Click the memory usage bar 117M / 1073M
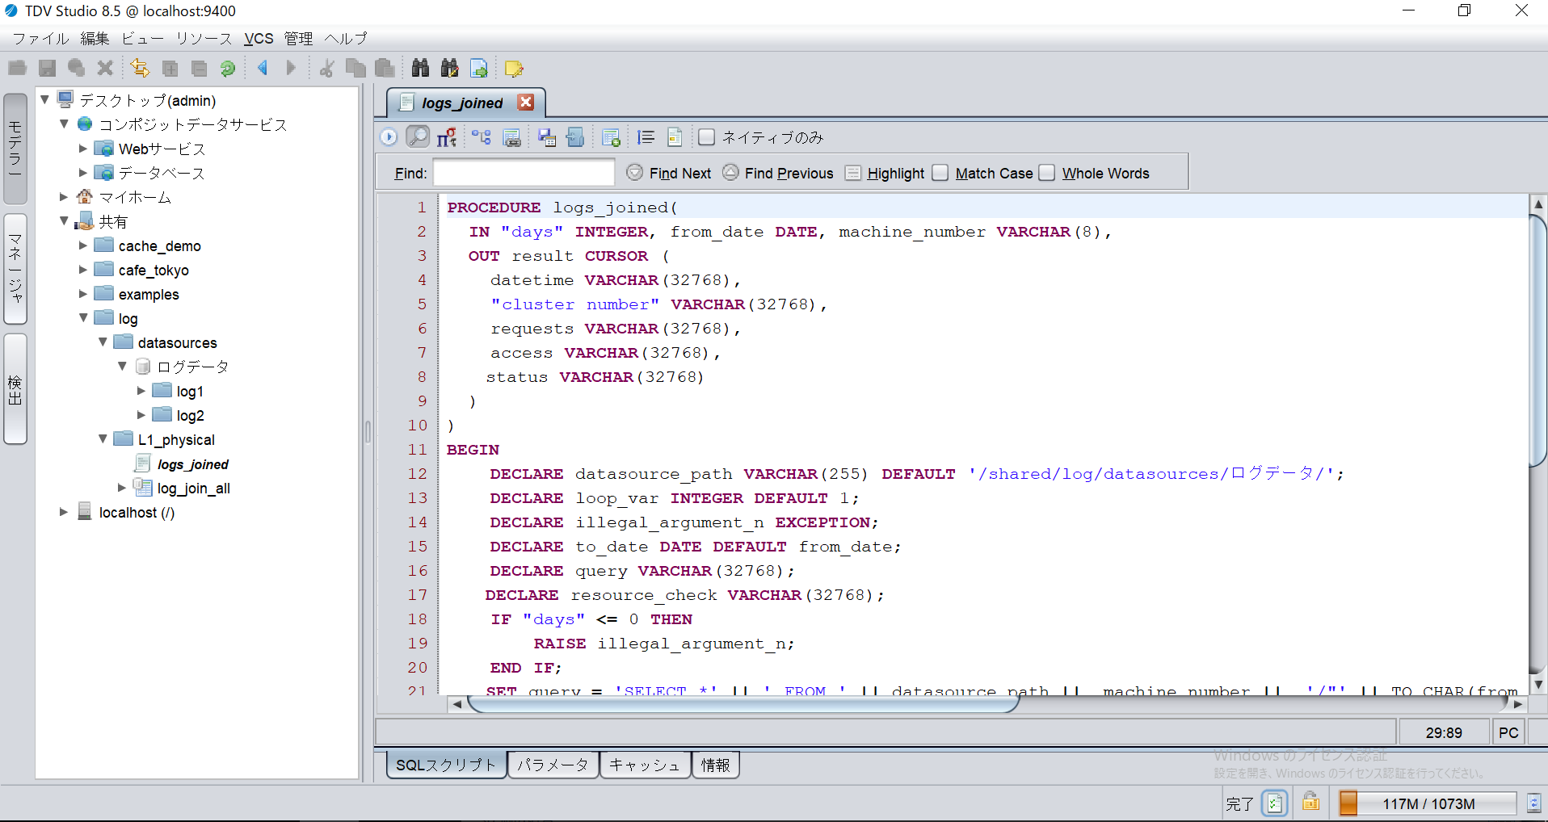This screenshot has height=822, width=1548. 1428,803
